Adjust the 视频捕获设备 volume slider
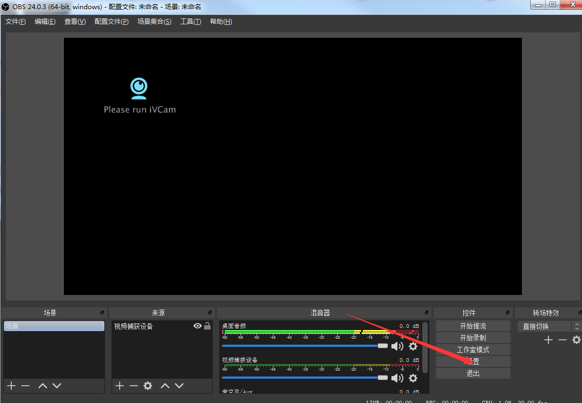 305,378
